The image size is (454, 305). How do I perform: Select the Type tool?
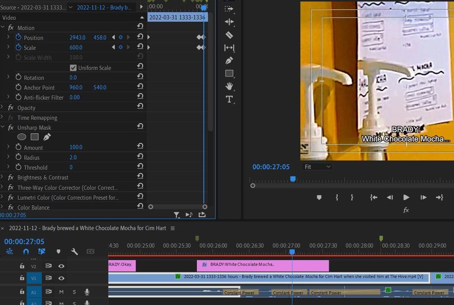pos(229,99)
